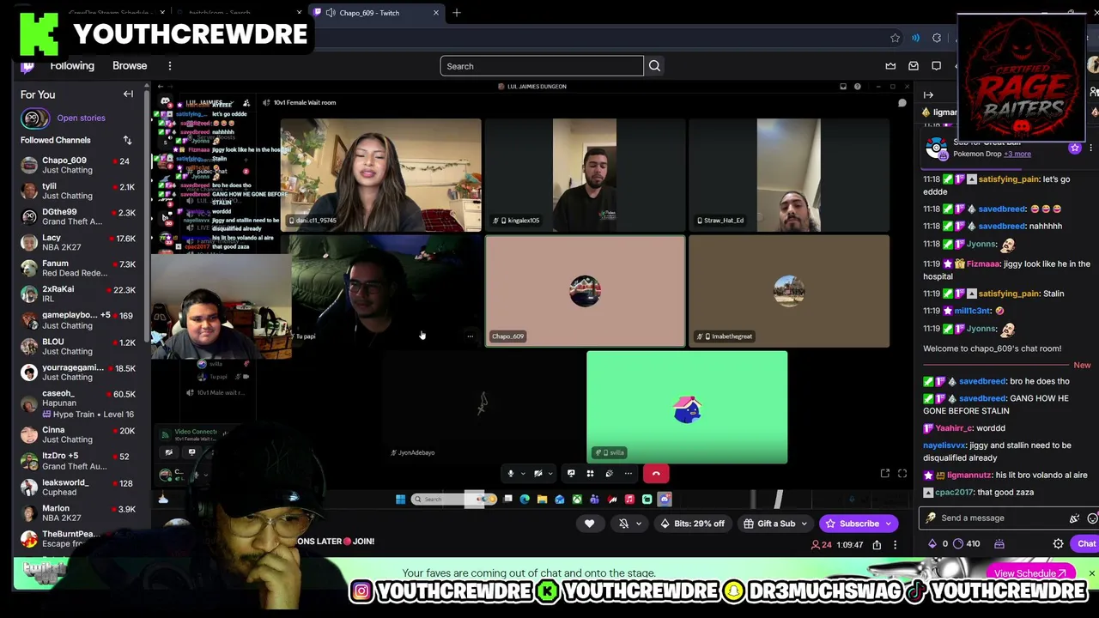Screen dimensions: 1099x618
Task: Open the Bits diamond icon under chat
Action: [932, 543]
